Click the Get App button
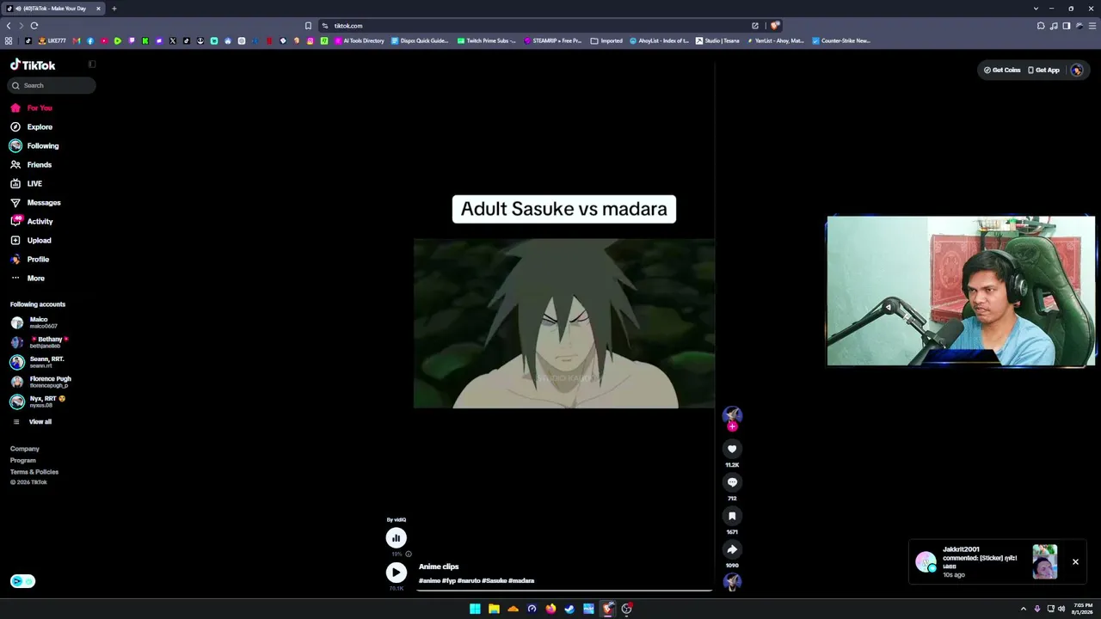The width and height of the screenshot is (1101, 619). 1043,70
